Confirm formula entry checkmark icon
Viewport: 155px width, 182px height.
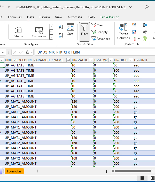point(21,52)
